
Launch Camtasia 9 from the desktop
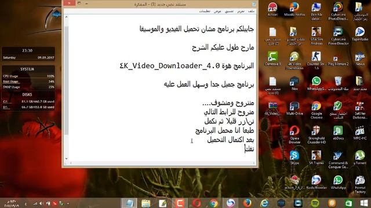click(x=272, y=59)
